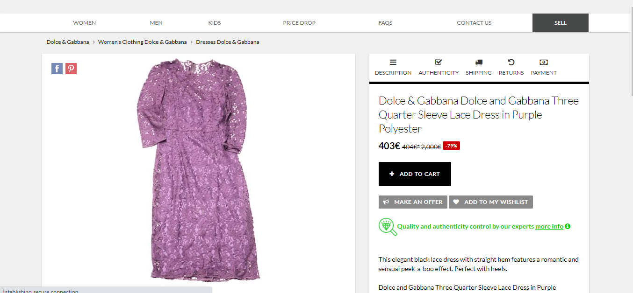Click the Returns arrow icon
633x293 pixels.
(x=511, y=62)
